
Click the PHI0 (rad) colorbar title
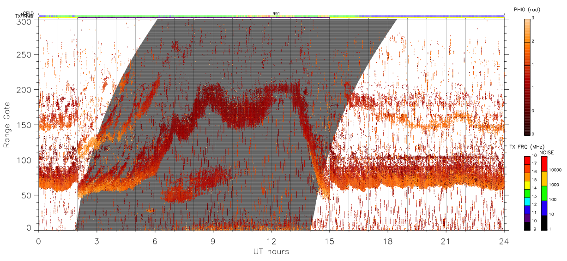[x=527, y=9]
